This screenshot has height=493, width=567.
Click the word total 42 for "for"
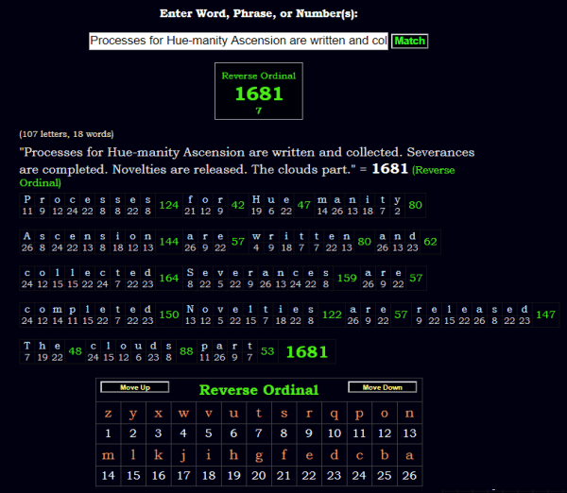click(238, 205)
